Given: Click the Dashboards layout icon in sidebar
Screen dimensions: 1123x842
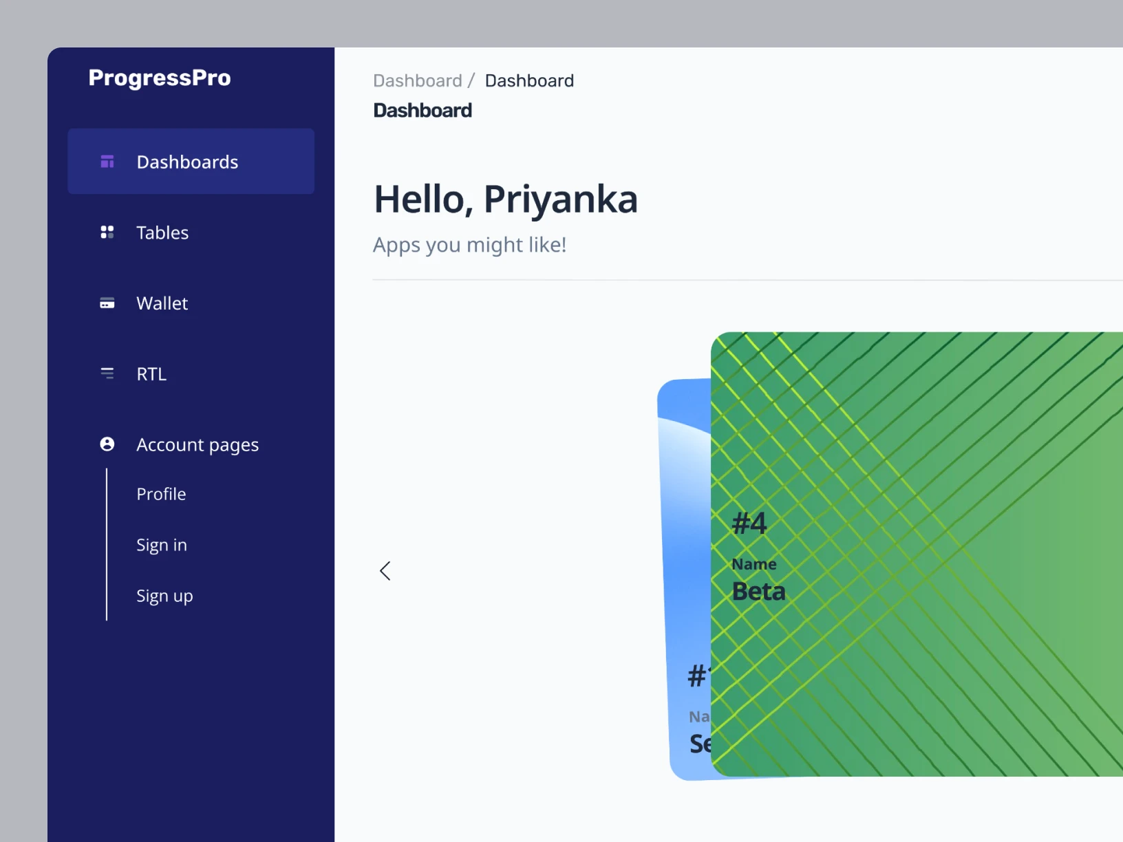Looking at the screenshot, I should tap(107, 162).
